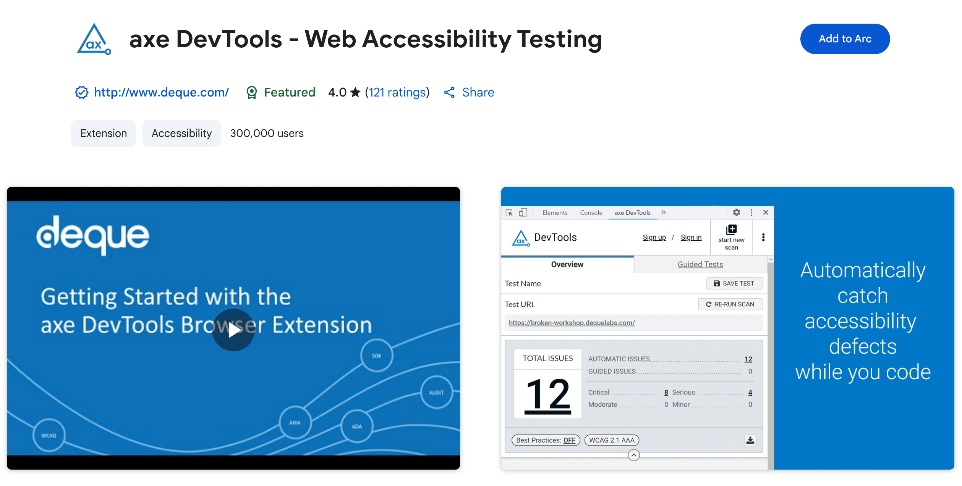Viewport: 962px width, 486px height.
Task: Toggle Best Practices OFF setting
Action: 546,440
